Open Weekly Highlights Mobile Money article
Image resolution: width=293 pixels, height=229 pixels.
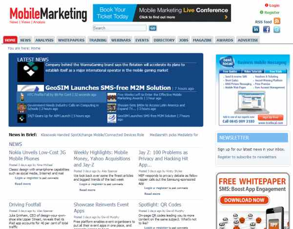coord(102,159)
